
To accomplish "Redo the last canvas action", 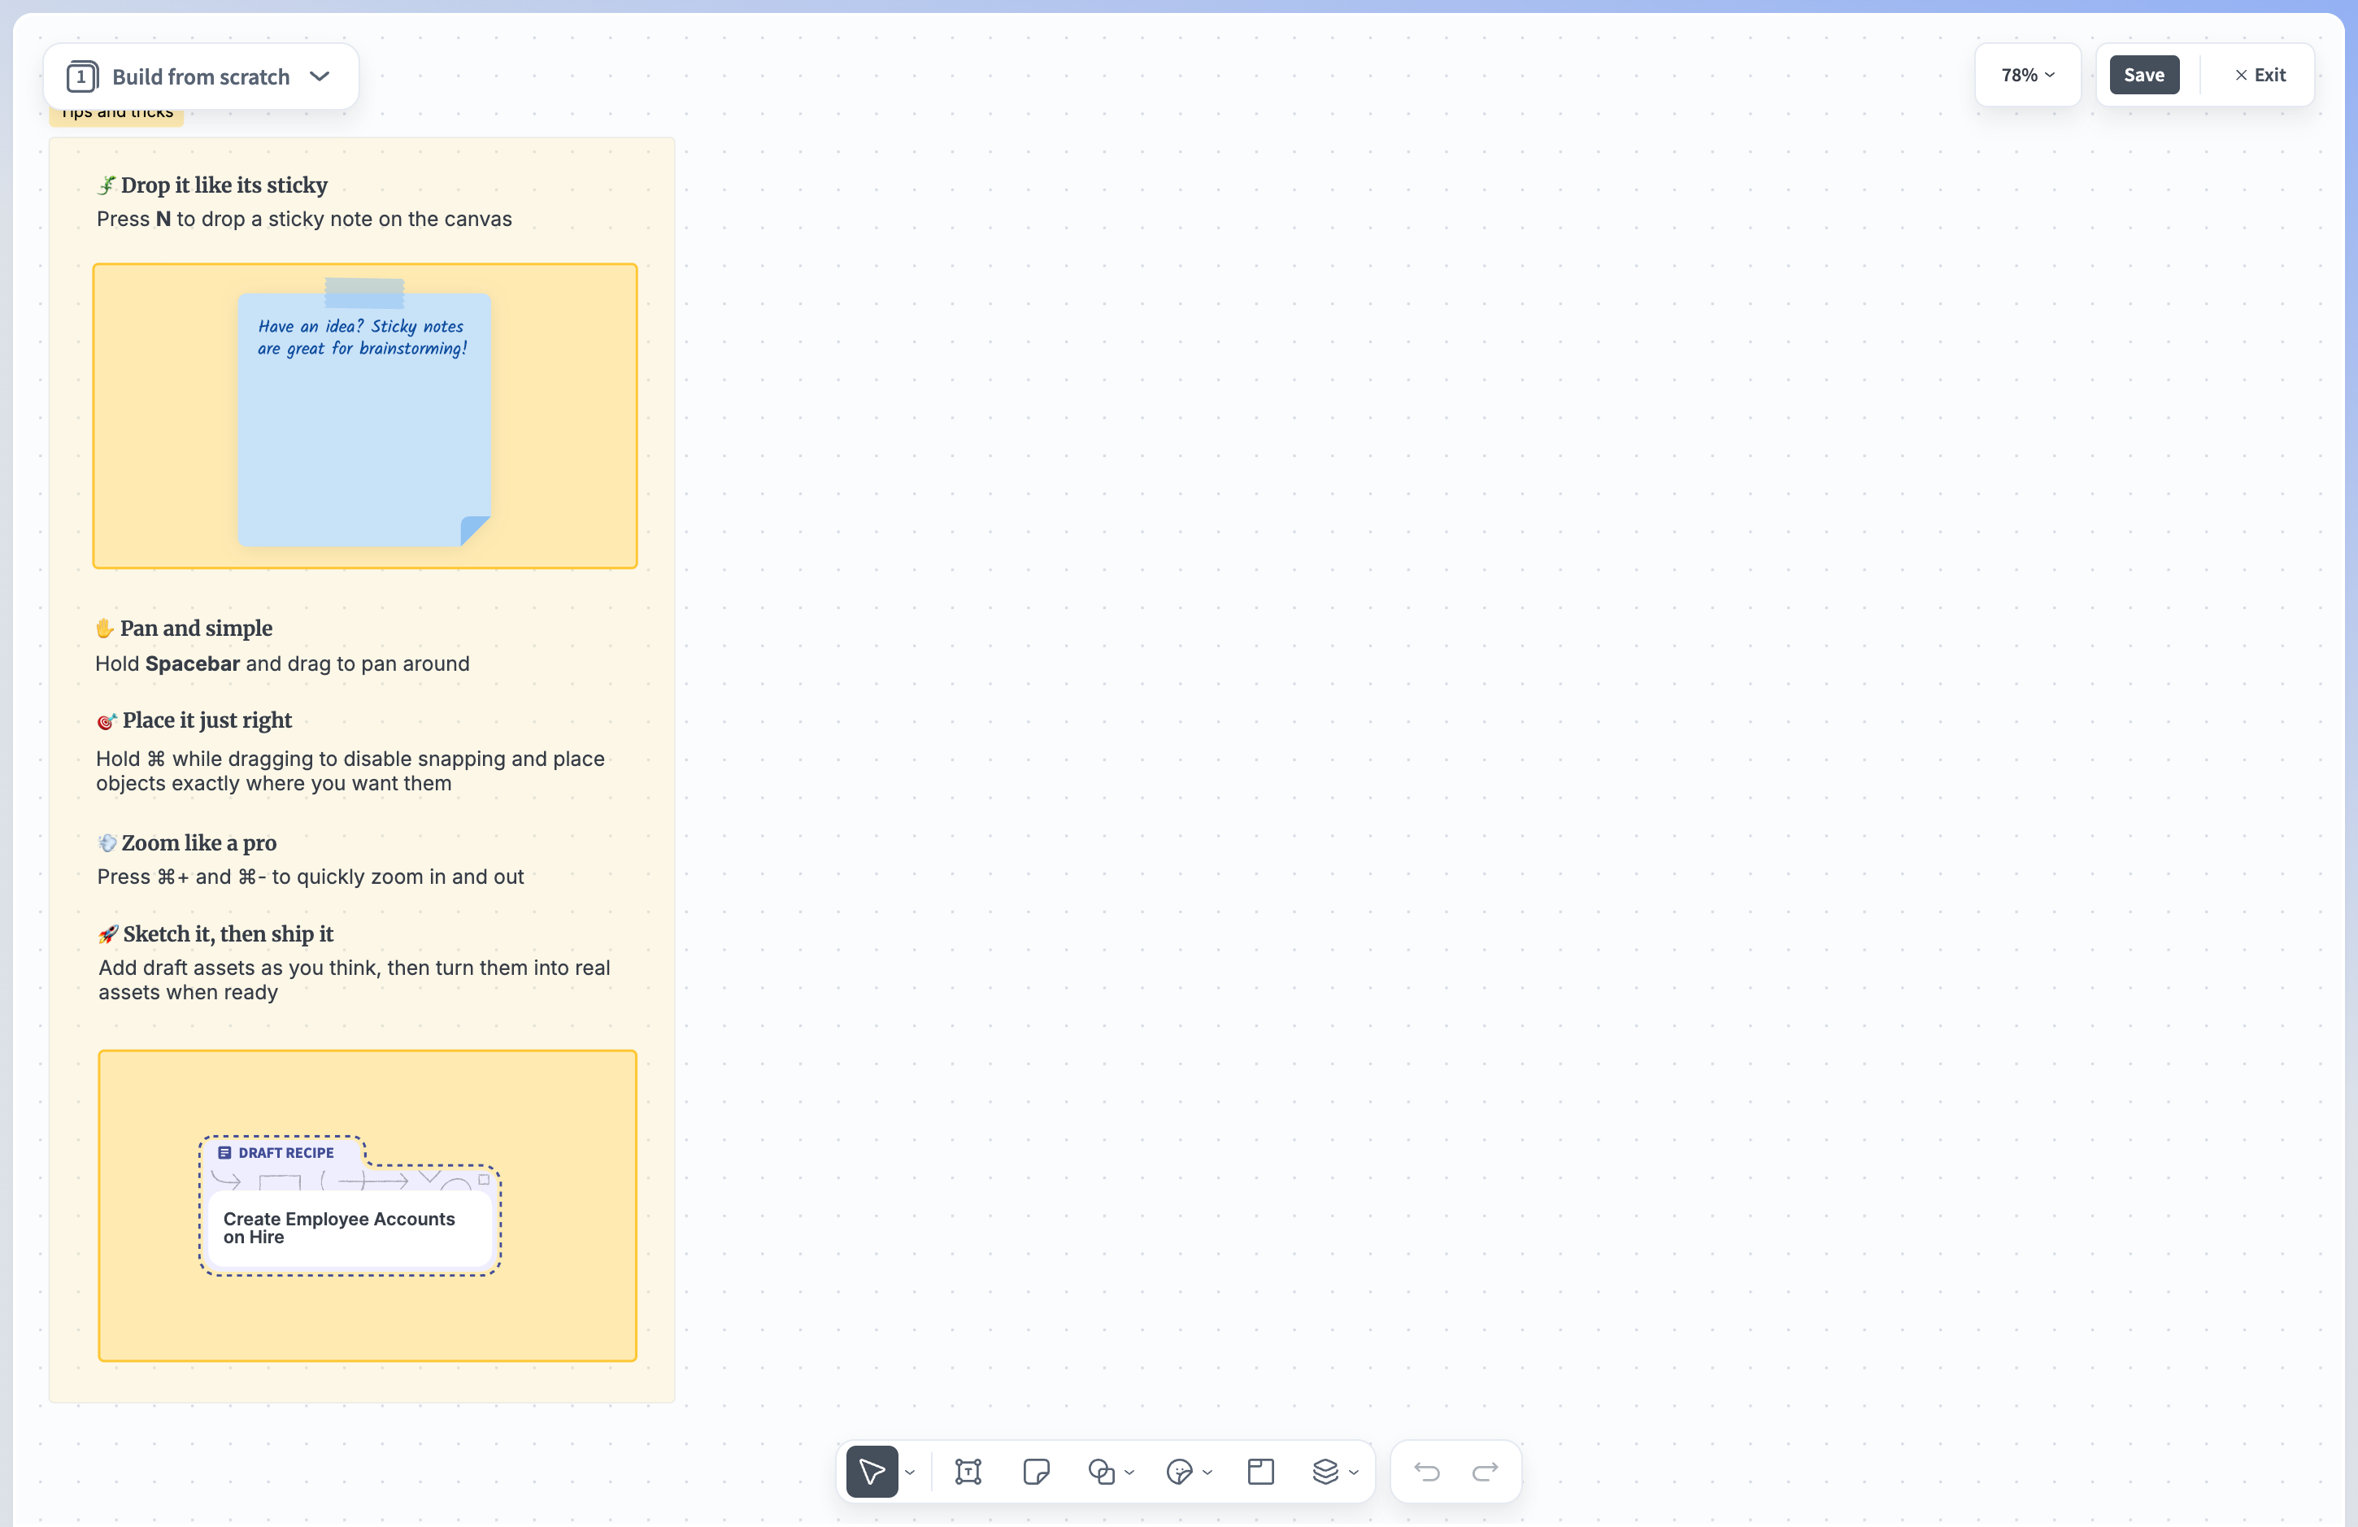I will [1486, 1472].
